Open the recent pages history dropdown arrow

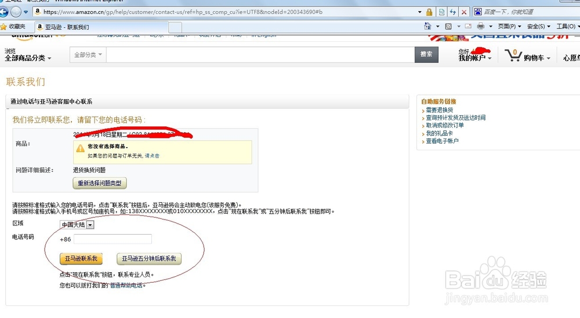(26, 12)
